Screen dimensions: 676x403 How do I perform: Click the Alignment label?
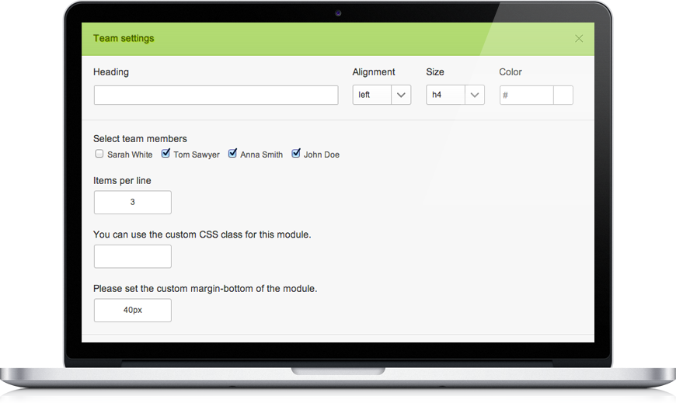click(374, 72)
